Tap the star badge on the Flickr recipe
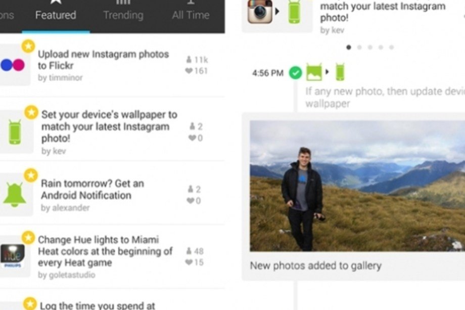465x310 pixels. 28,47
